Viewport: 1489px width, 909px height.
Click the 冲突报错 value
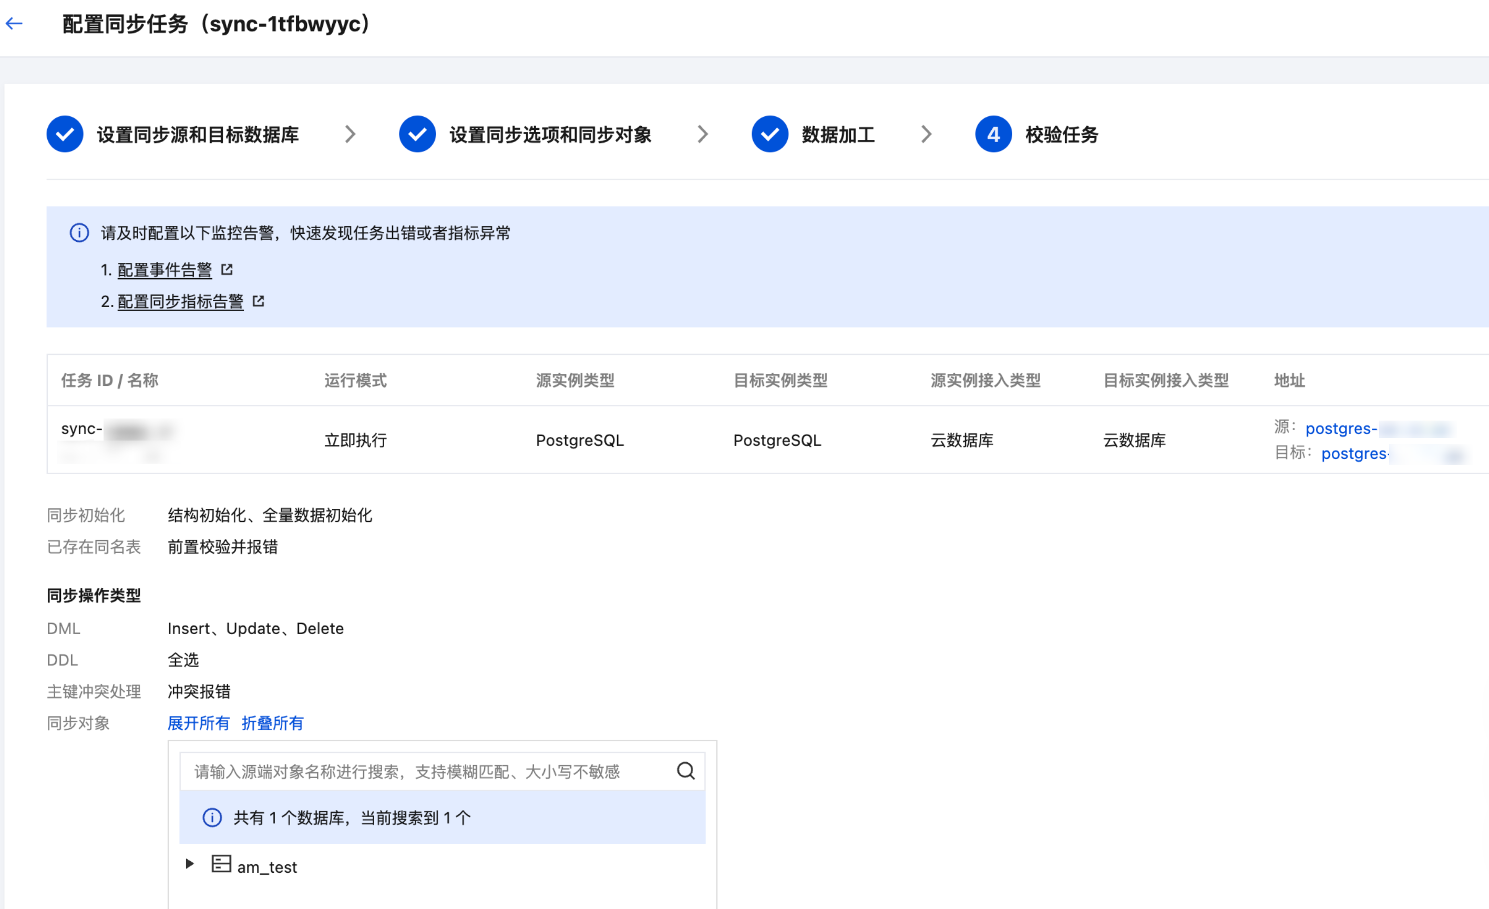click(x=199, y=691)
